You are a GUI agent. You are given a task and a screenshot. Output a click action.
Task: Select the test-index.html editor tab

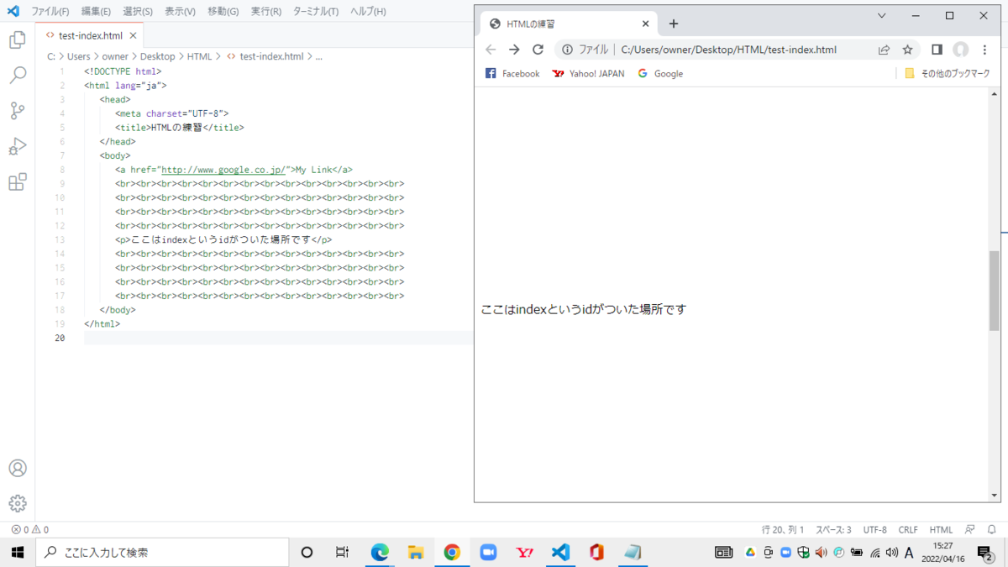point(91,35)
